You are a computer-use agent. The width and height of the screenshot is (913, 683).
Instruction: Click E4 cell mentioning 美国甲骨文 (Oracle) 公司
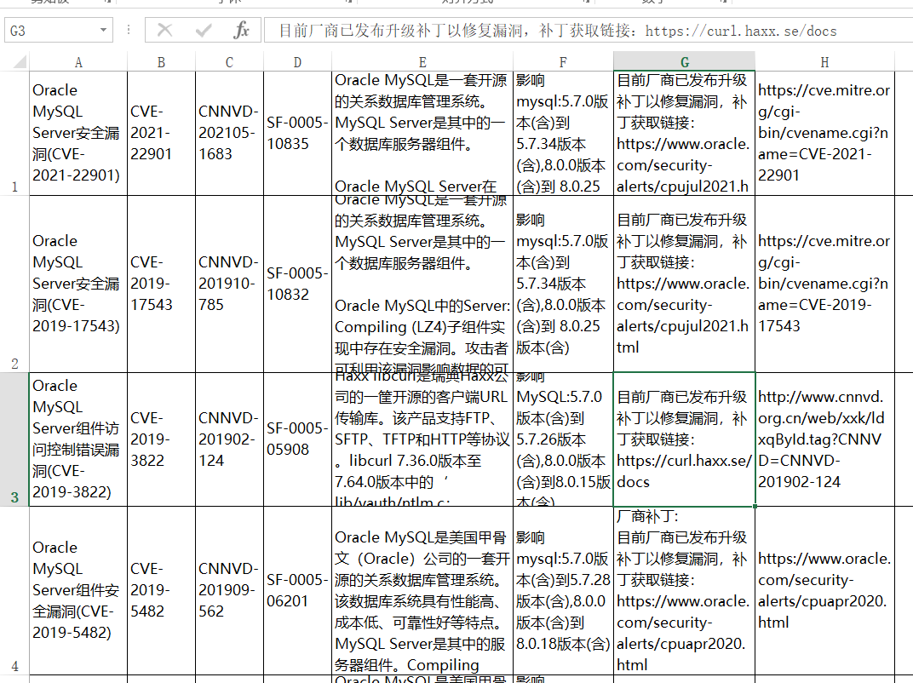point(422,591)
